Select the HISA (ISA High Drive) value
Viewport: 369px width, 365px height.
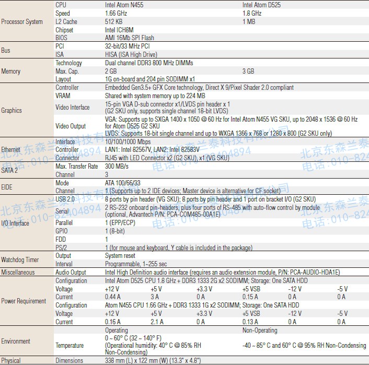click(131, 54)
